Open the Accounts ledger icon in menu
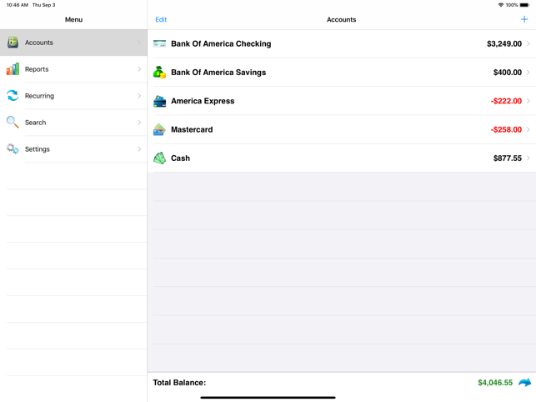 [x=13, y=42]
